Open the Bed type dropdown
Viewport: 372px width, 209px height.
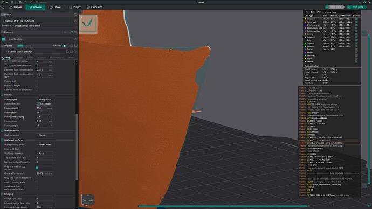(x=44, y=26)
